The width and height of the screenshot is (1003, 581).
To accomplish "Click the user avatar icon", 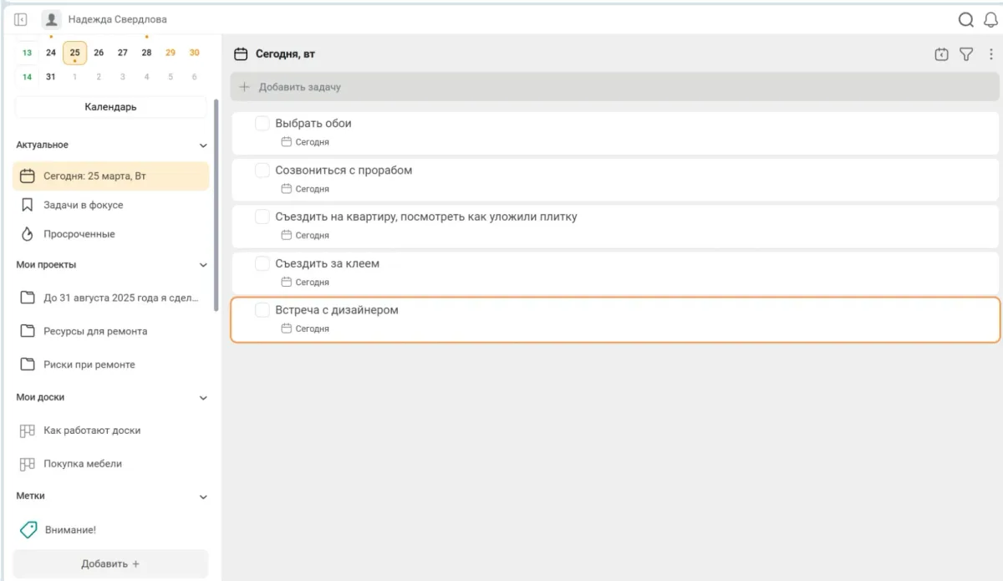I will tap(52, 19).
